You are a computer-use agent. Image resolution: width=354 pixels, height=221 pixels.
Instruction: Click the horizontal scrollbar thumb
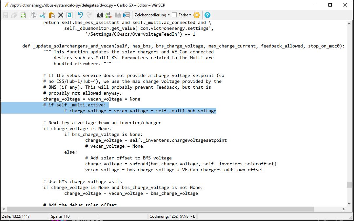click(x=160, y=209)
